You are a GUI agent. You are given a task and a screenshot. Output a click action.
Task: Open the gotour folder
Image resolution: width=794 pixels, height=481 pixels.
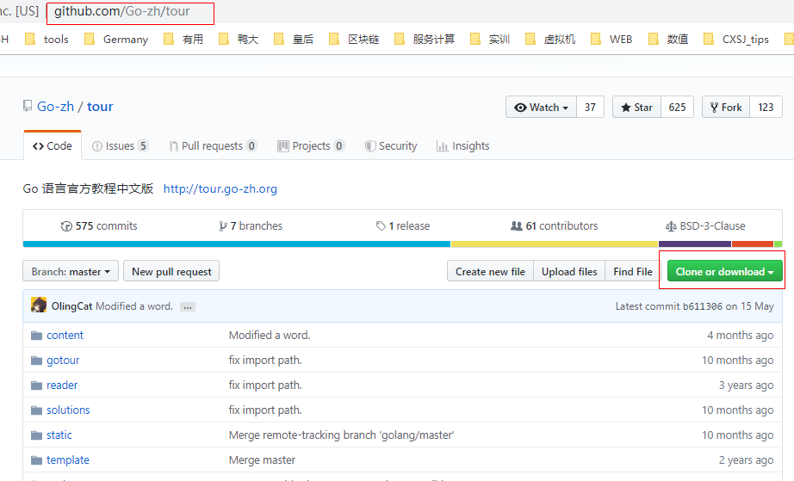point(63,361)
